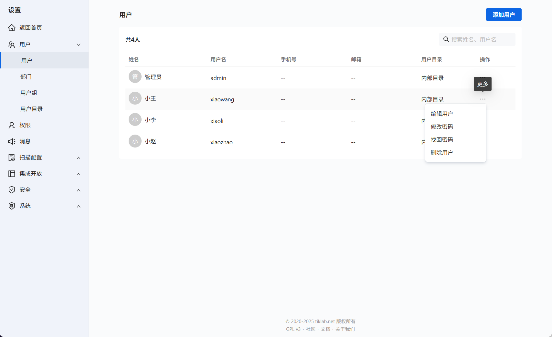
Task: Choose 找回密码 from the popup menu
Action: [456, 139]
